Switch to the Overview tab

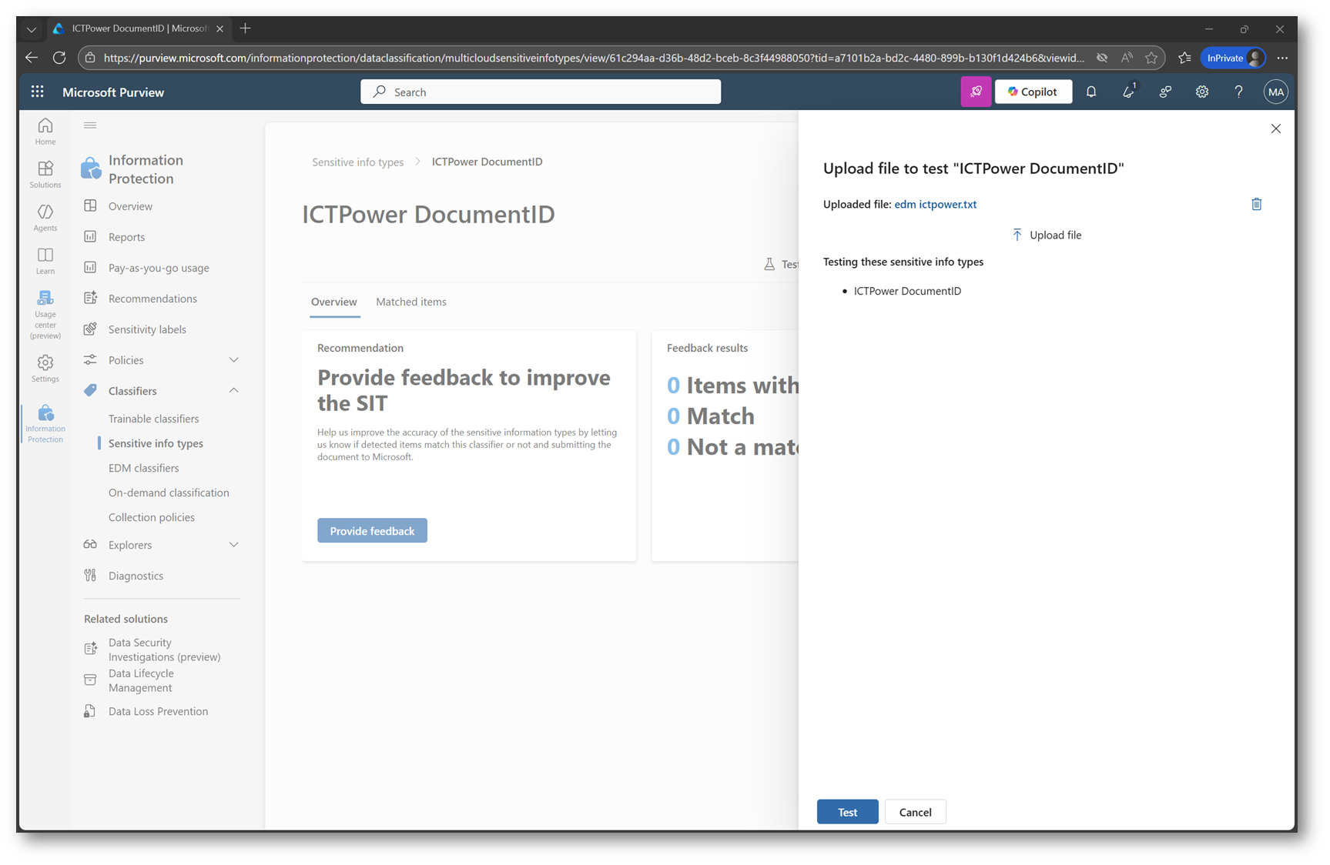pyautogui.click(x=334, y=302)
